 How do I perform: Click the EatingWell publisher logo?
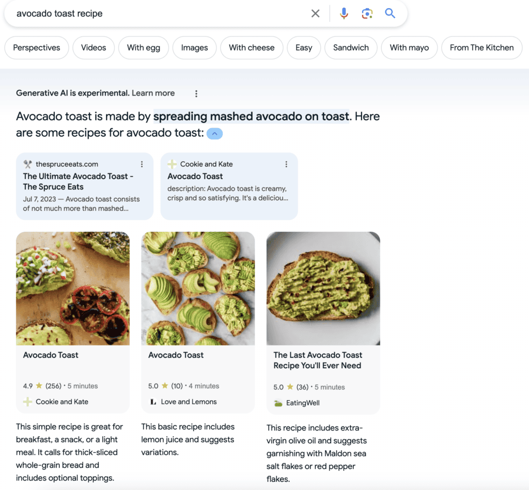278,403
